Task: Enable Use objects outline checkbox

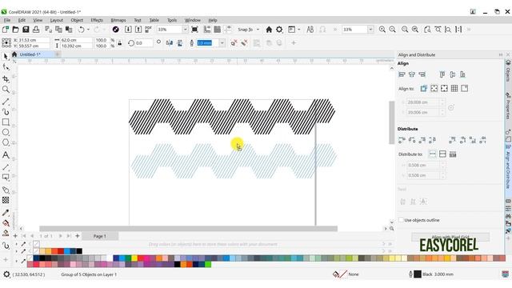Action: 401,220
